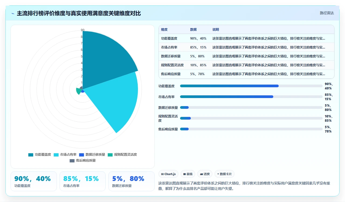Select the 数据卡片 chip
The image size is (345, 202).
(x=225, y=174)
